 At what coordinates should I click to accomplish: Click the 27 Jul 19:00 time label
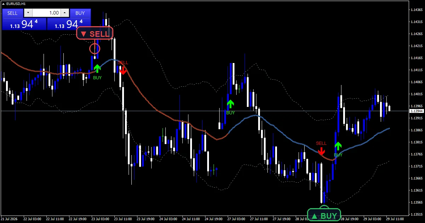[x=282, y=219]
